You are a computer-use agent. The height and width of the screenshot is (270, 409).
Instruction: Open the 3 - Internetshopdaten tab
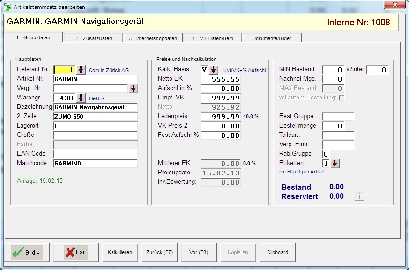pos(153,38)
